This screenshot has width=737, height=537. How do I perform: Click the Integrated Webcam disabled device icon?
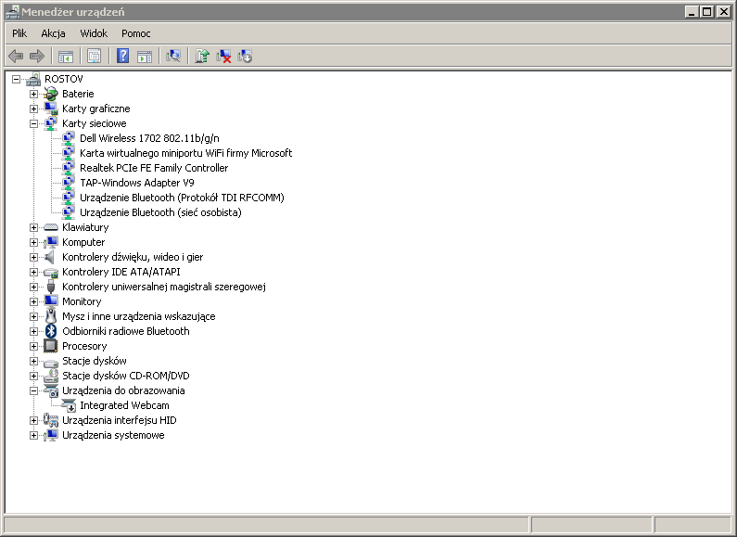(x=69, y=405)
